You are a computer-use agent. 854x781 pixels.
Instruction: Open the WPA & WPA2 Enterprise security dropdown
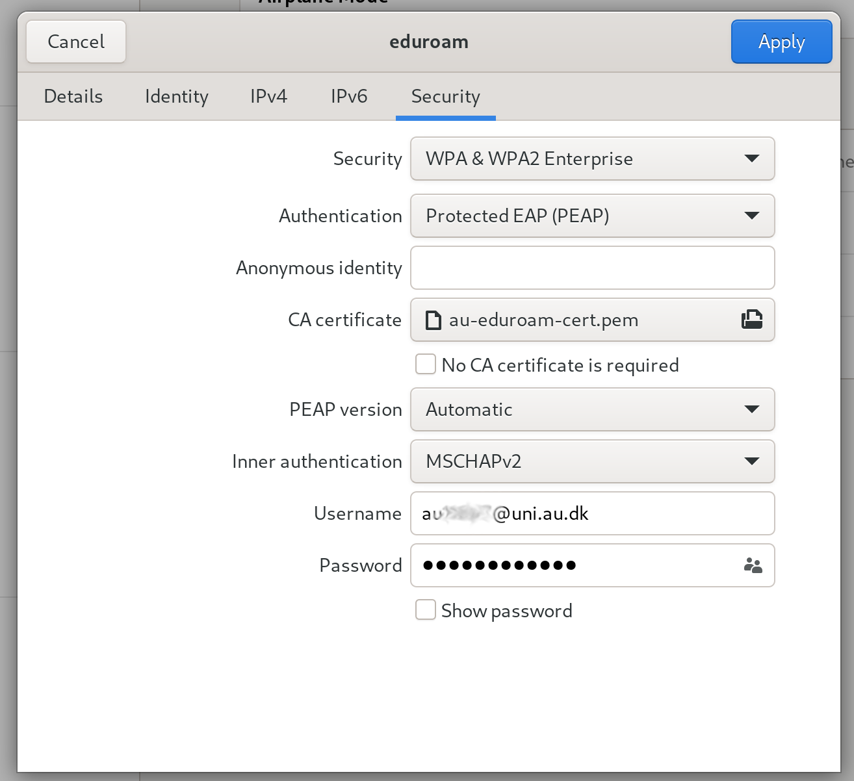coord(592,159)
